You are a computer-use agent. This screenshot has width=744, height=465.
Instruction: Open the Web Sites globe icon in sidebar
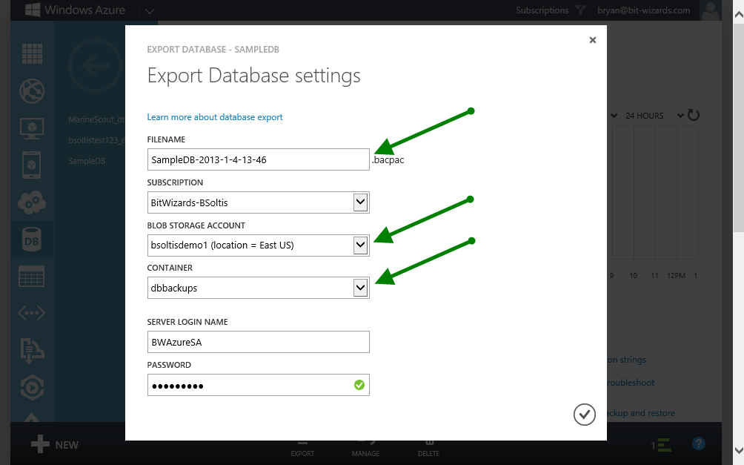coord(33,90)
